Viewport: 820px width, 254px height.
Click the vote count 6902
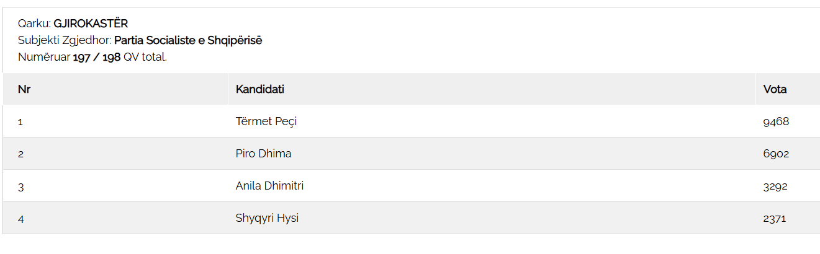coord(776,154)
